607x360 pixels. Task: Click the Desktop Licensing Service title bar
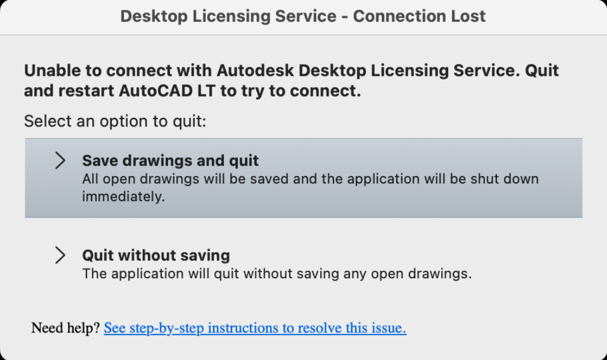pos(303,16)
